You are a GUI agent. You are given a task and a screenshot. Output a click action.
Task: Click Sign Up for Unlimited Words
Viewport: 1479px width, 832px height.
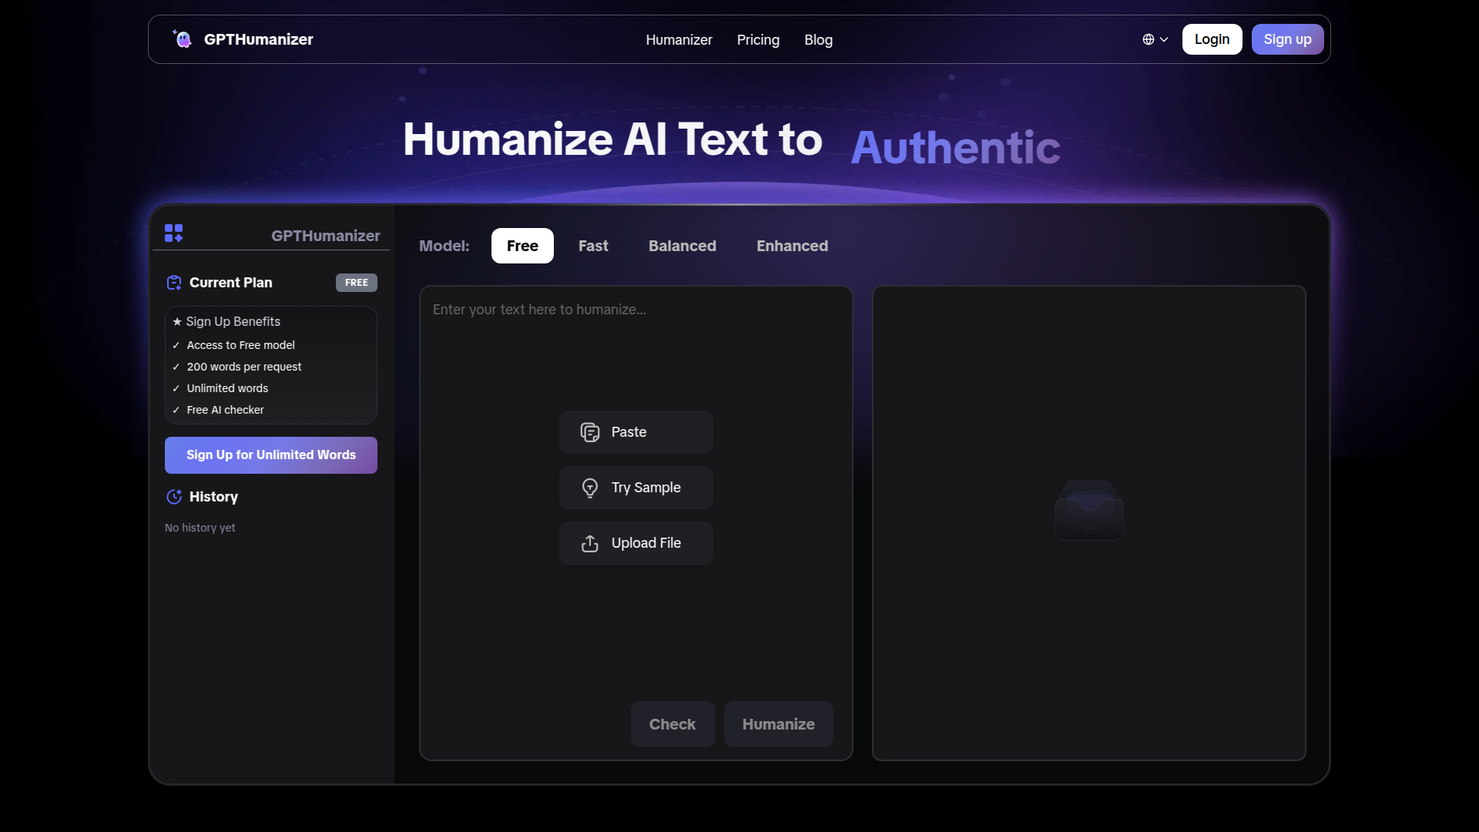[271, 455]
